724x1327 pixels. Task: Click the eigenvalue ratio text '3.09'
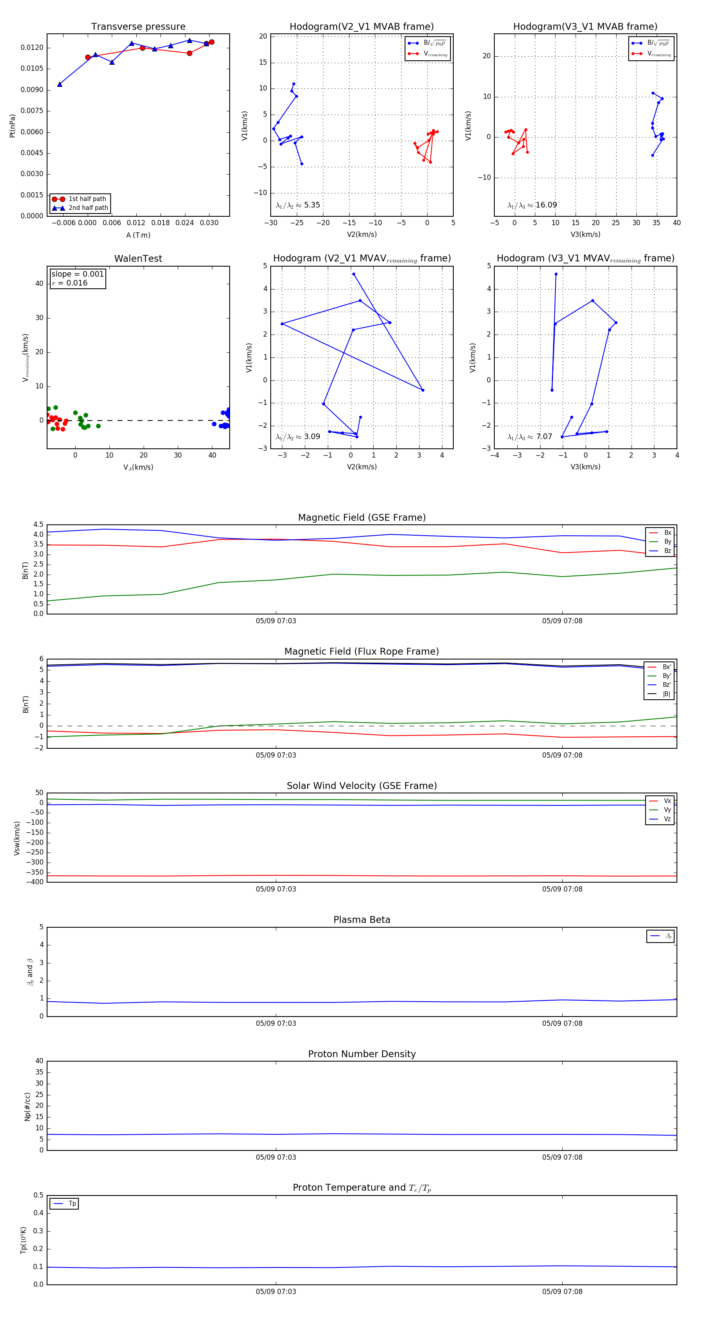pyautogui.click(x=312, y=437)
